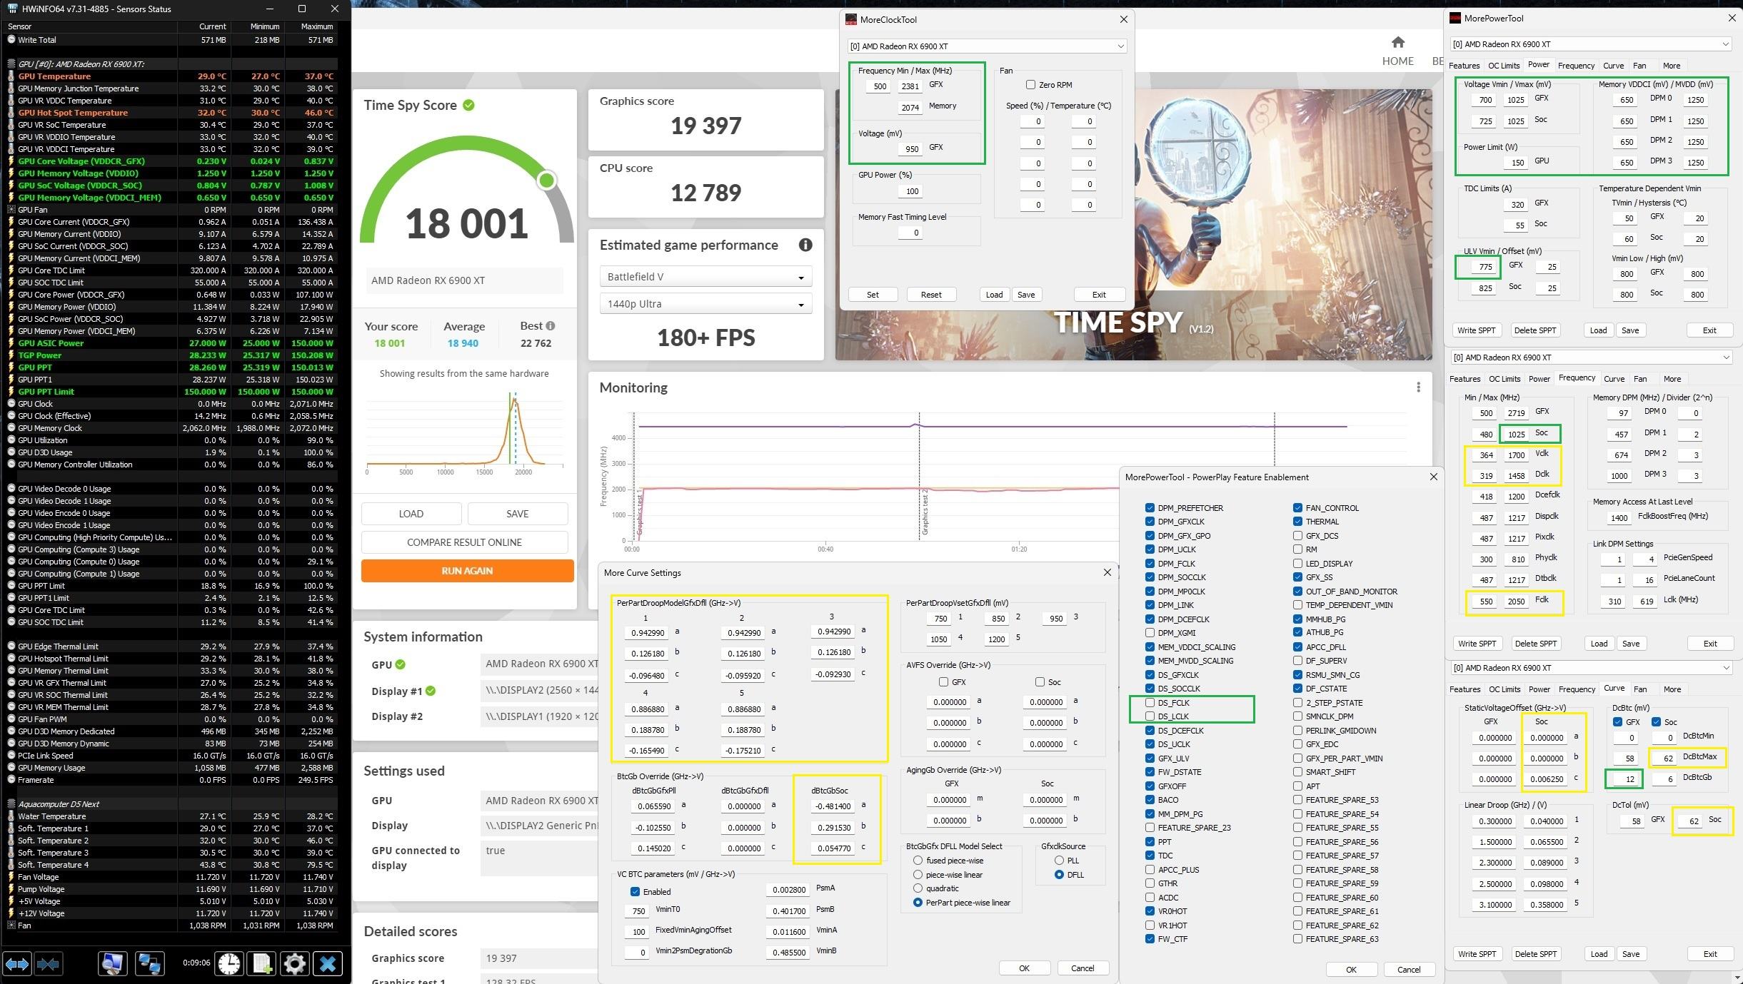Enable the DS_FCLK feature checkbox

(1150, 703)
